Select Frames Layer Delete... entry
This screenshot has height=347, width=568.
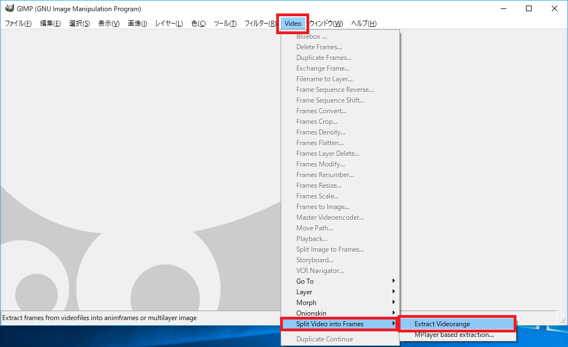(340, 154)
